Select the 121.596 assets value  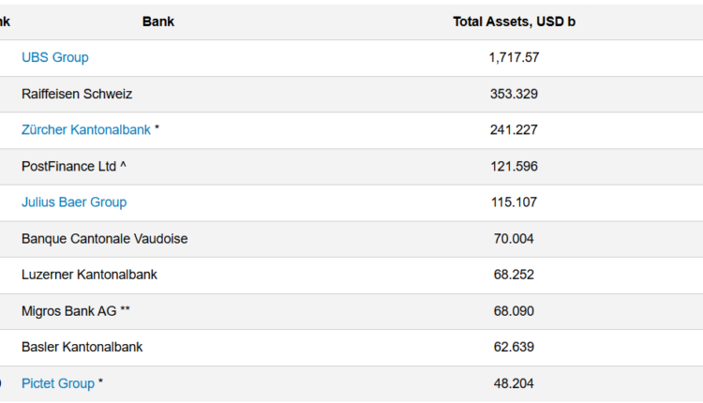514,166
